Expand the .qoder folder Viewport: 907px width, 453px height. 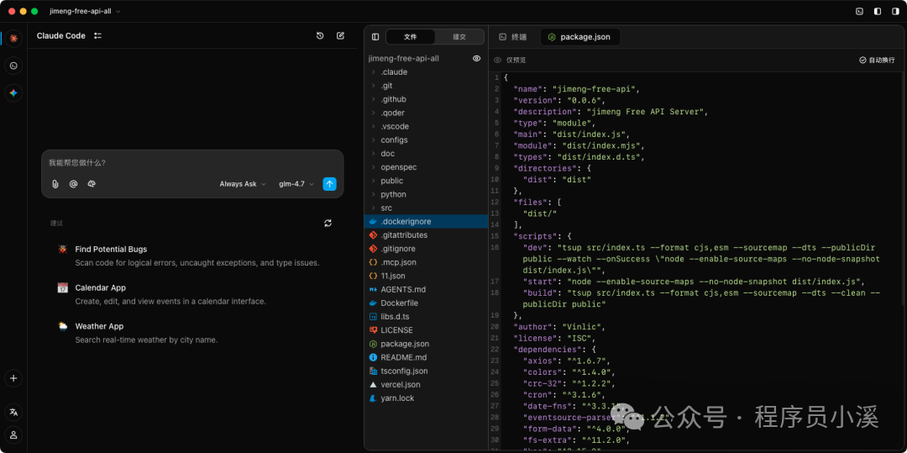point(426,113)
